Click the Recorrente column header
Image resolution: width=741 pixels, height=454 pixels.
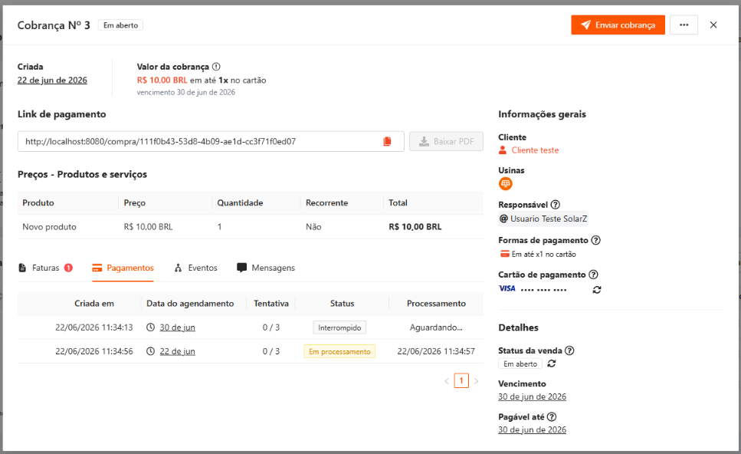(326, 203)
